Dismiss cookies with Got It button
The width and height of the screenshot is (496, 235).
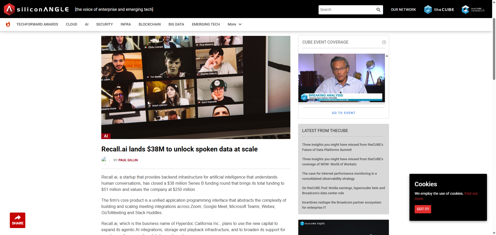[x=423, y=209]
